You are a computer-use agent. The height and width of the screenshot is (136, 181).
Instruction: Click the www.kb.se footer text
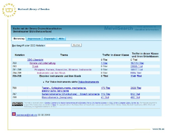pos(158,129)
